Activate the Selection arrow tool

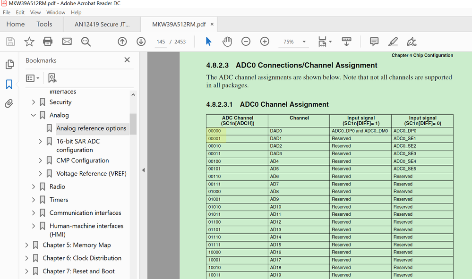click(208, 42)
